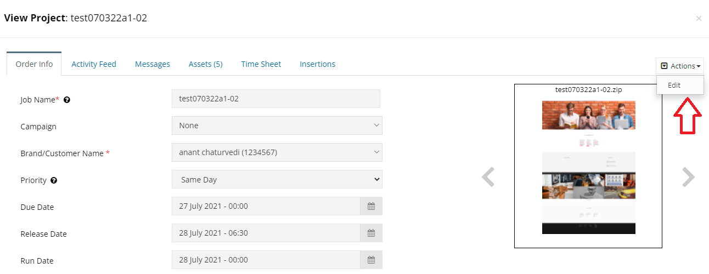The width and height of the screenshot is (709, 274).
Task: Open the Assets (5) tab
Action: [205, 64]
